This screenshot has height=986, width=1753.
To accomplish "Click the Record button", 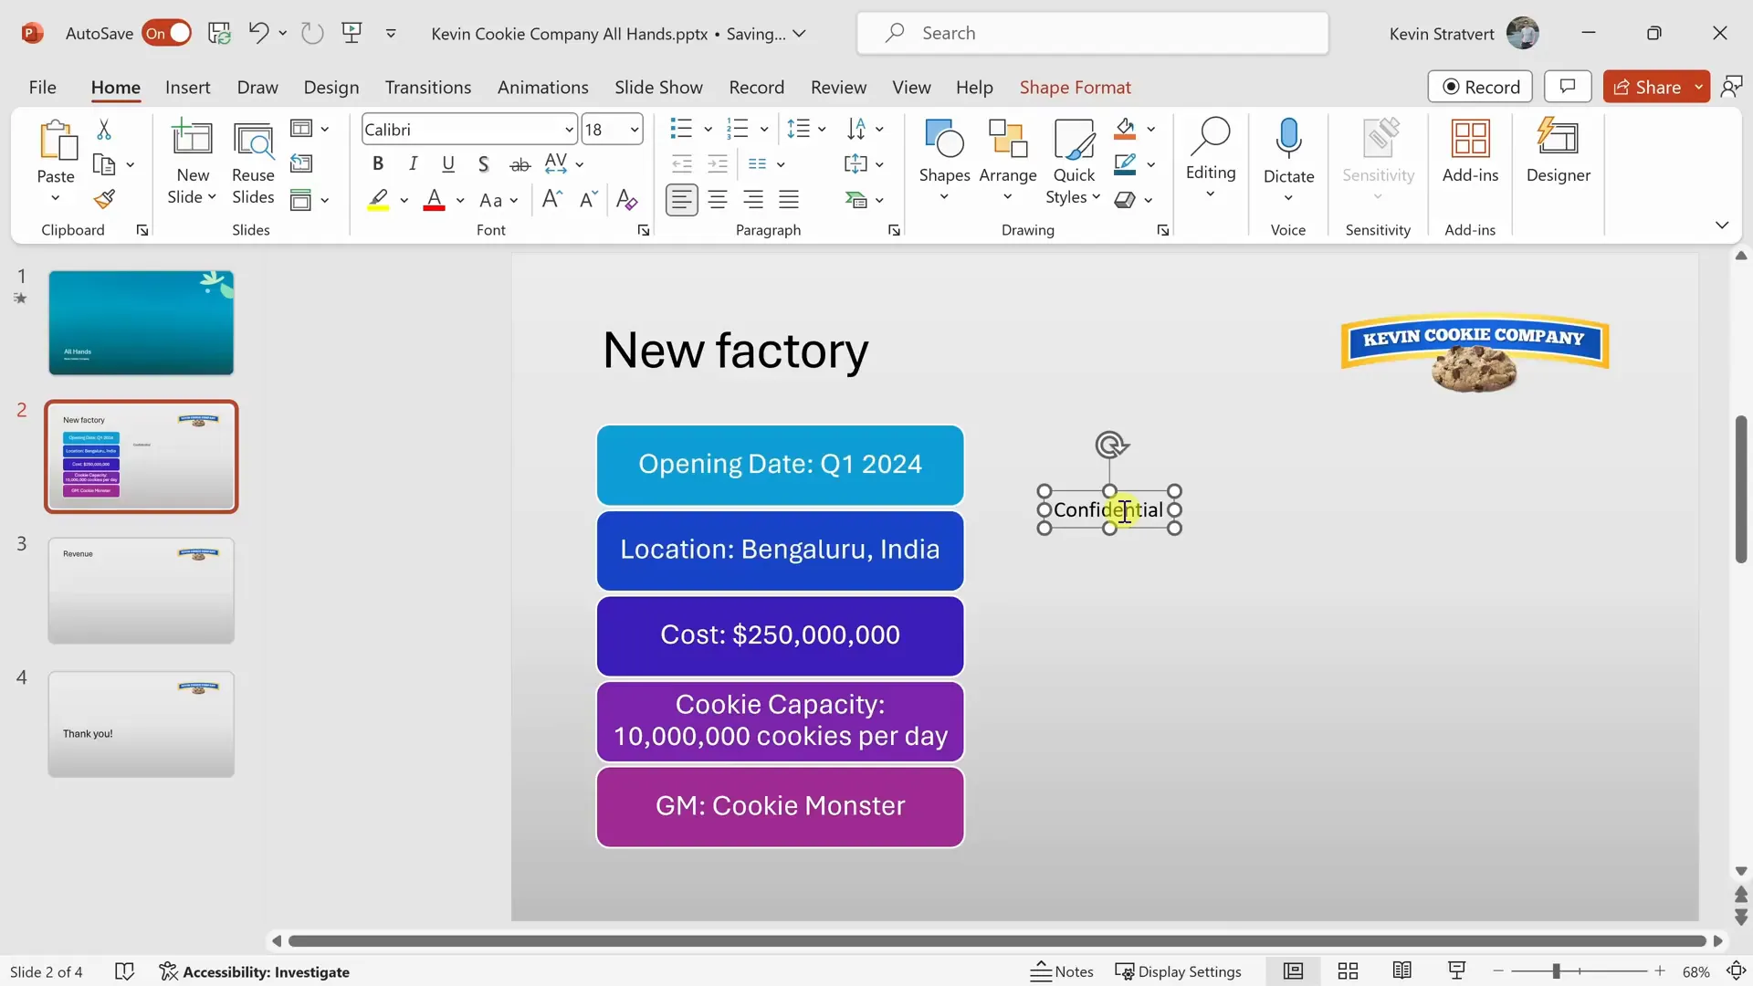I will [x=1480, y=87].
